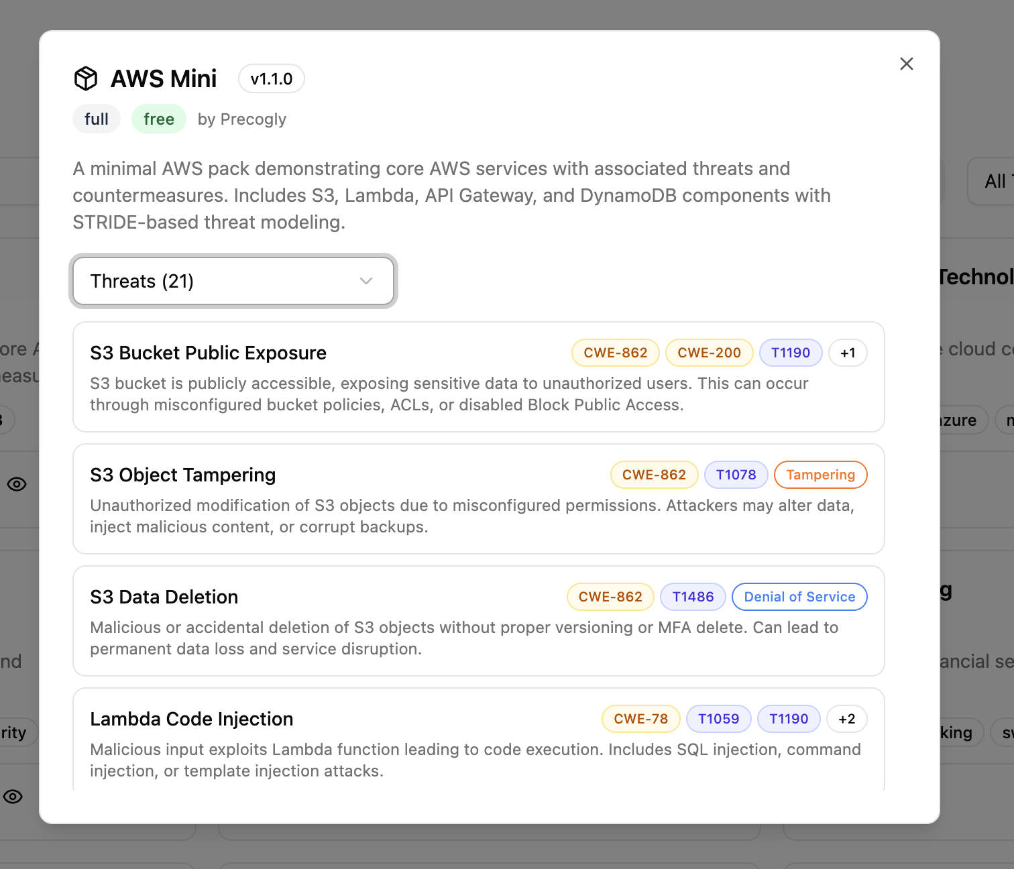
Task: Click the X icon to dismiss the dialog
Action: (x=907, y=63)
